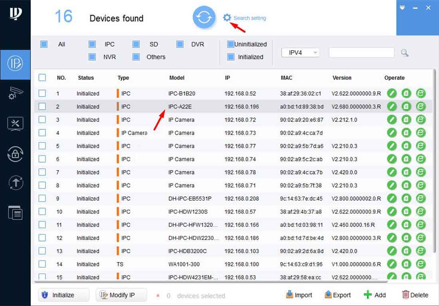This screenshot has height=306, width=439.
Task: Select the DH-IPC-HFW1320 model cell
Action: point(194,225)
